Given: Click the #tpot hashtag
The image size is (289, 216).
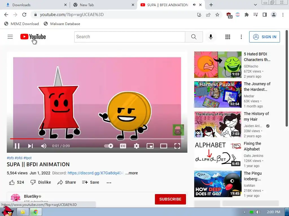Looking at the screenshot, I should 27,158.
